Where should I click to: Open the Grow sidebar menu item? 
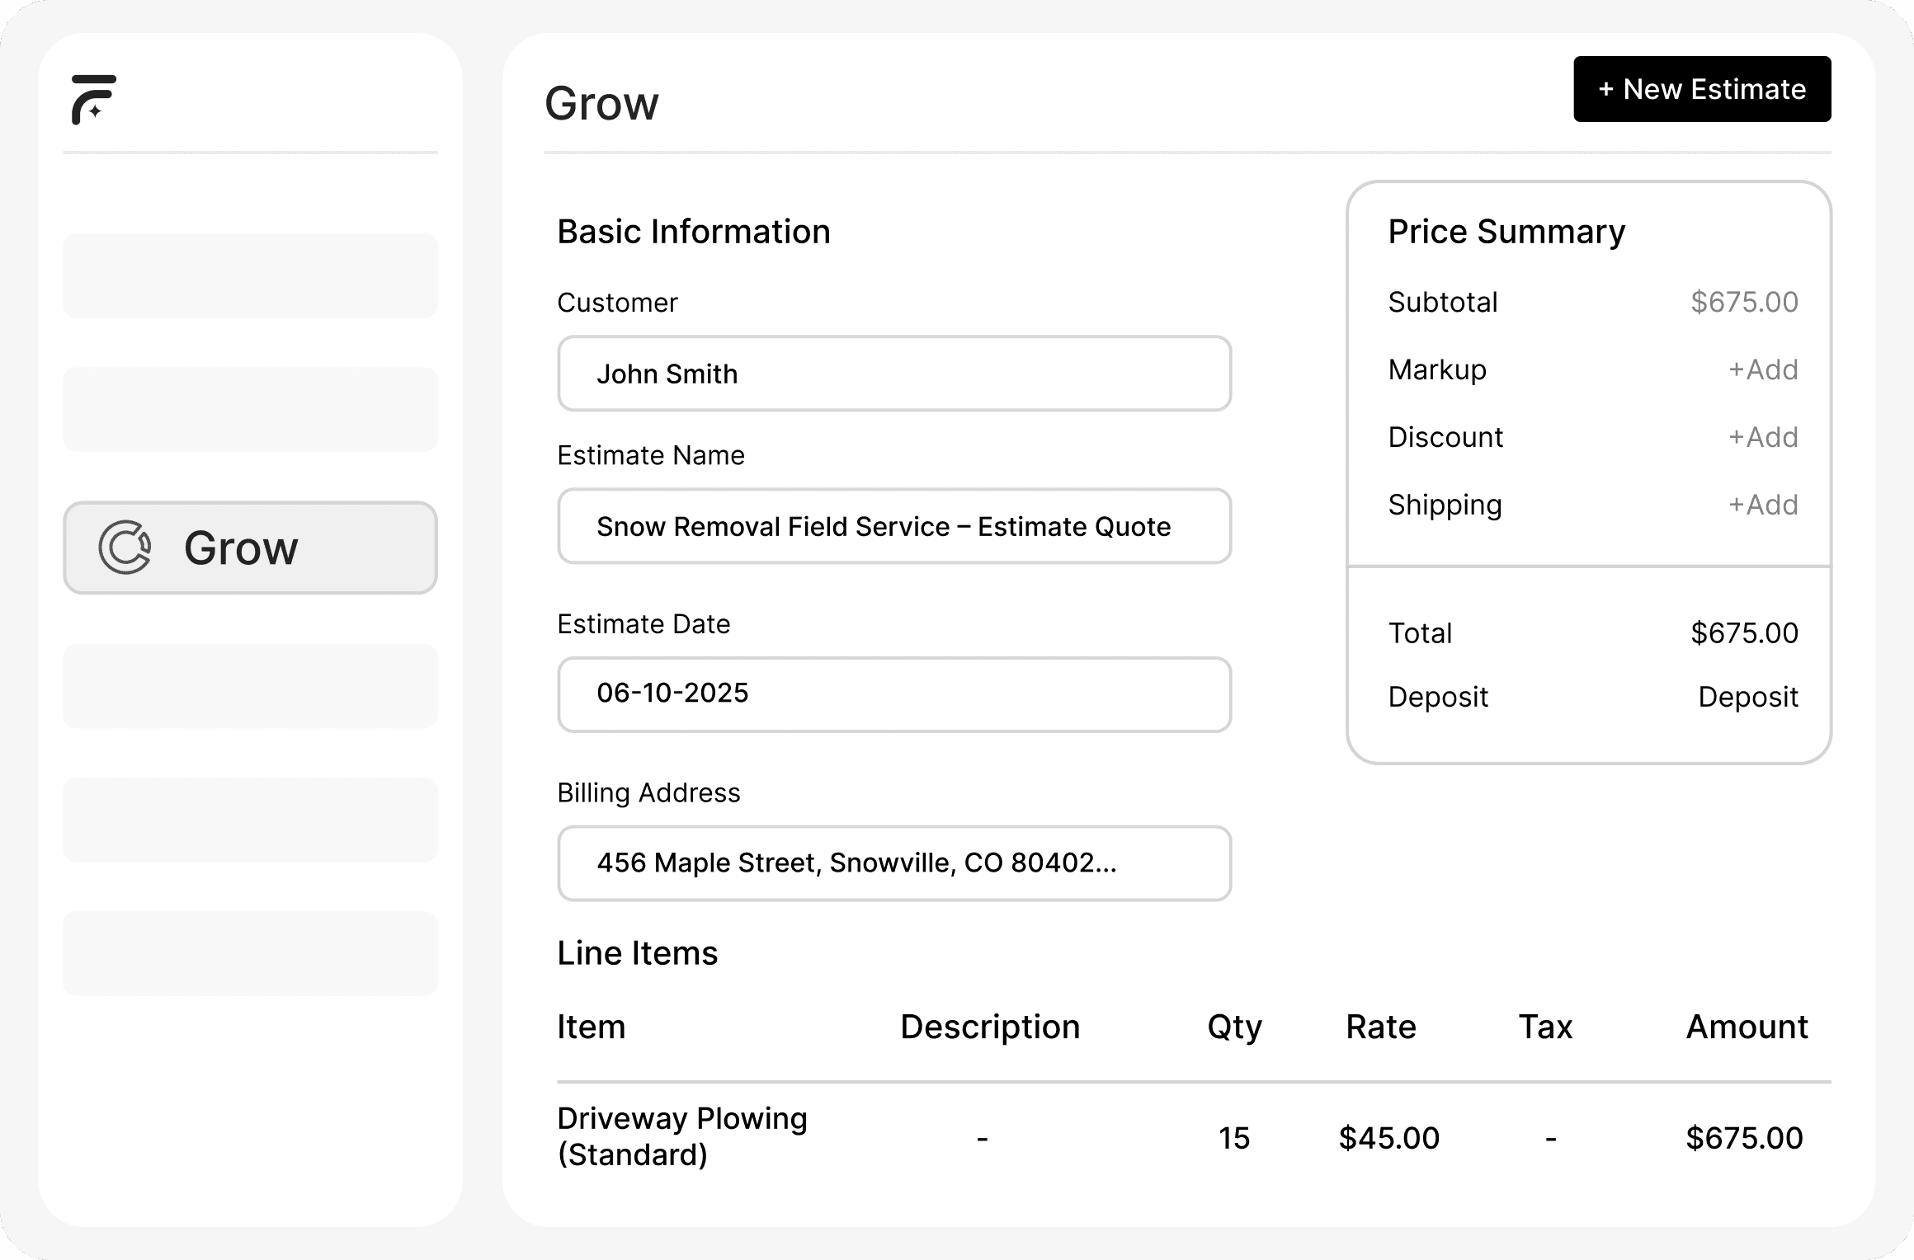[x=250, y=548]
